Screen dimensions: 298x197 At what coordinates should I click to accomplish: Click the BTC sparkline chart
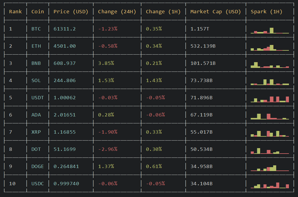tap(270, 31)
